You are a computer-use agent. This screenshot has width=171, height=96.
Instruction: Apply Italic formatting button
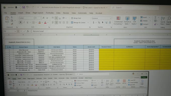[24, 23]
